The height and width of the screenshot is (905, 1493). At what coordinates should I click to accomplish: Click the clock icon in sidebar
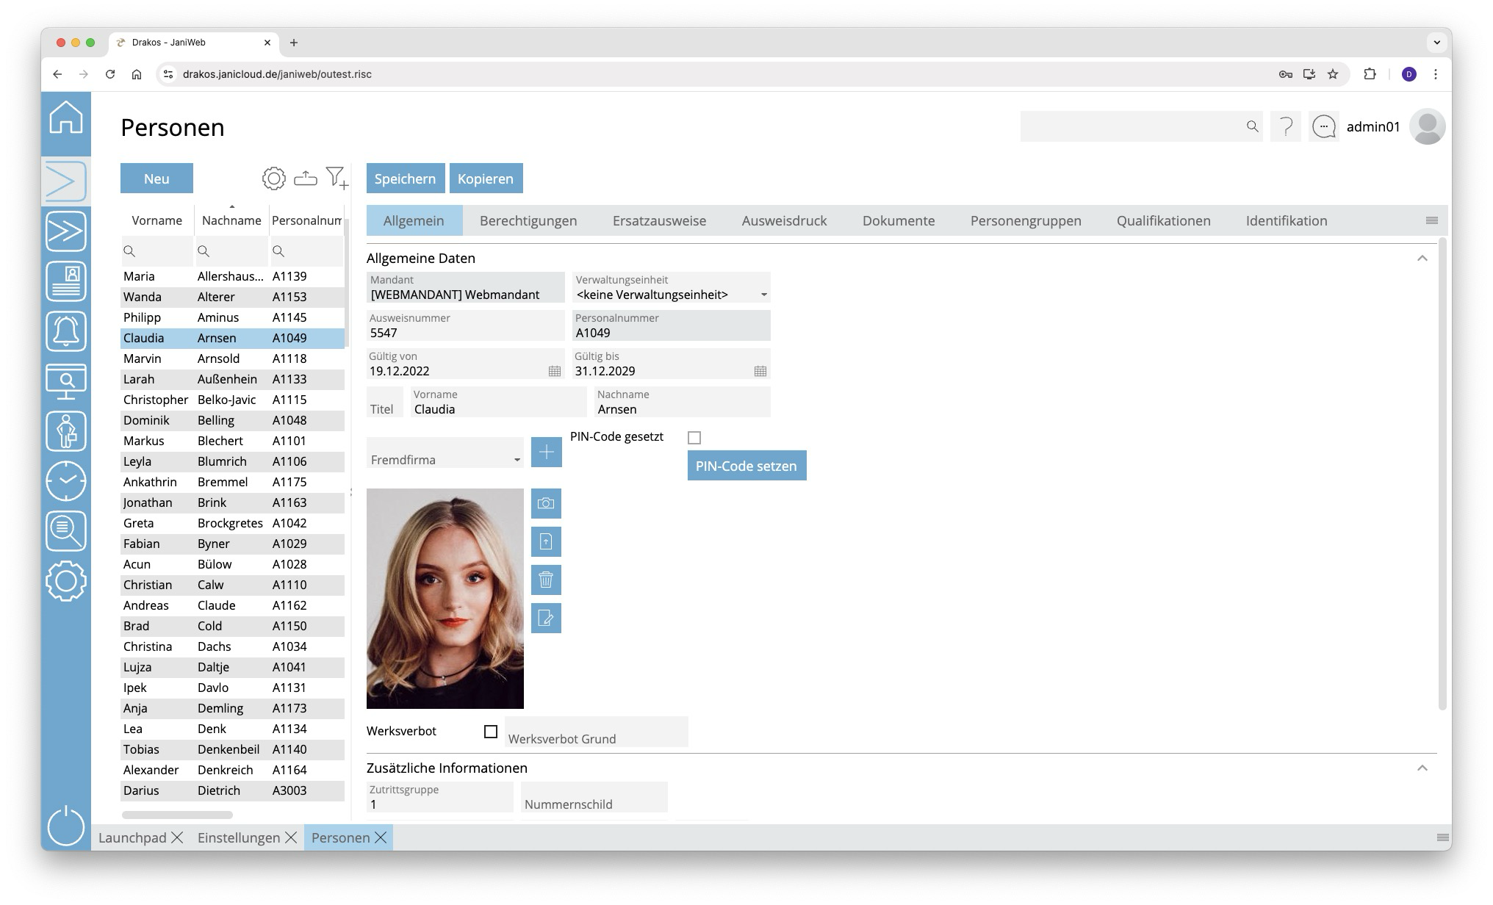[x=66, y=481]
